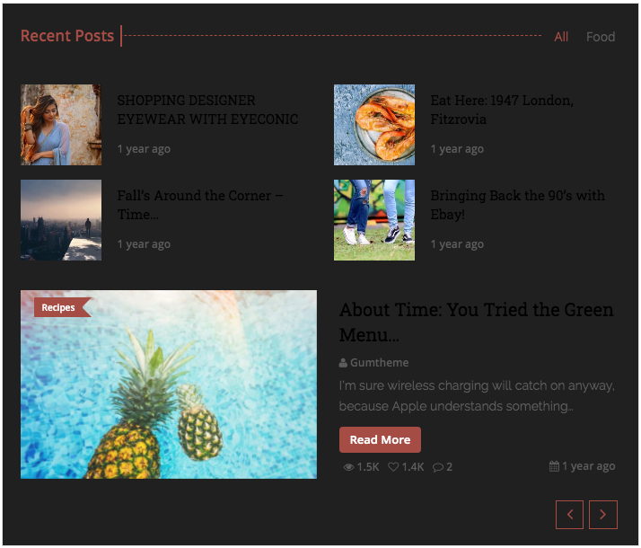
Task: Click the next arrow button
Action: tap(603, 515)
